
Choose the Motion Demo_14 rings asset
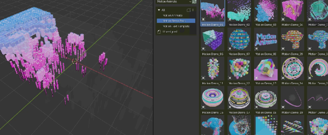coord(292,69)
